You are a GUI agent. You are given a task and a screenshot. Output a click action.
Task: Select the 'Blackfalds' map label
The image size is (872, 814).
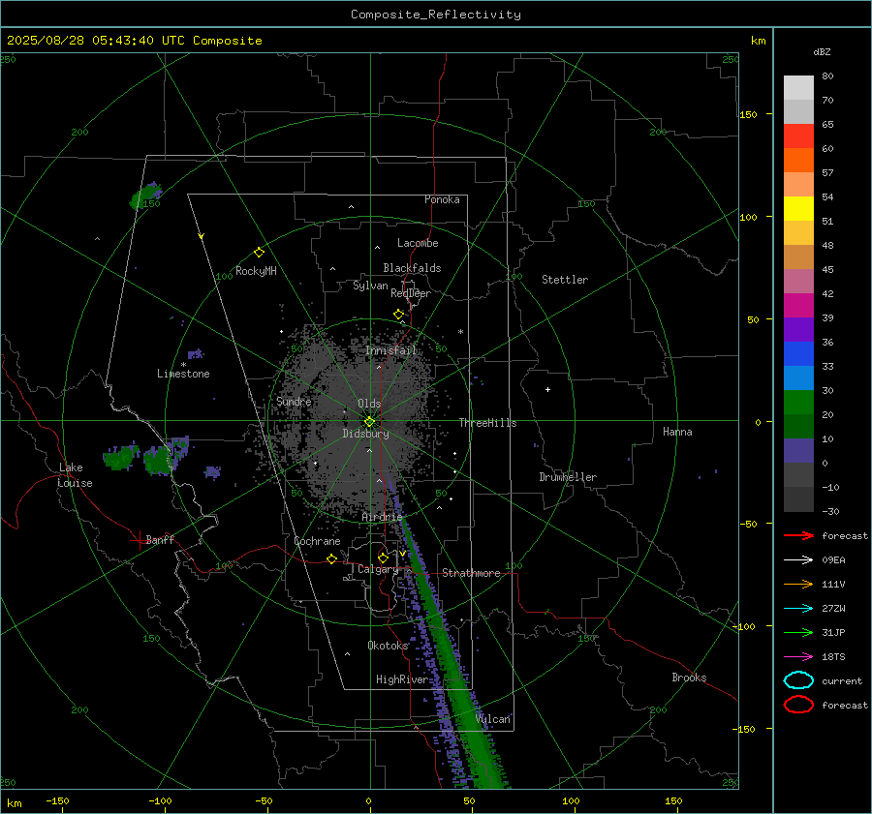tap(412, 268)
